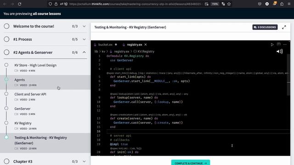This screenshot has width=294, height=165.
Task: Open the Pocket save icon
Action: (260, 4)
